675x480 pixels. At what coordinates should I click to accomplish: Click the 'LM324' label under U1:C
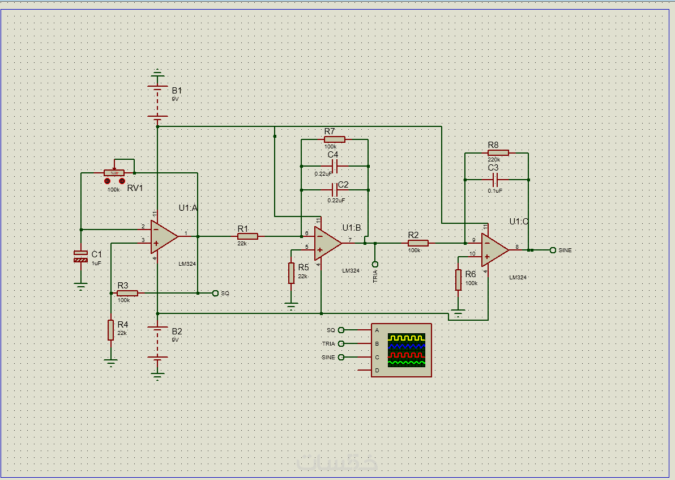tap(518, 278)
